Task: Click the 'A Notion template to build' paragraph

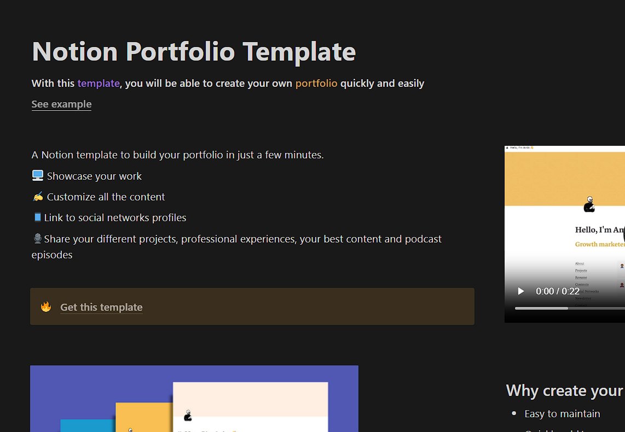Action: 177,155
